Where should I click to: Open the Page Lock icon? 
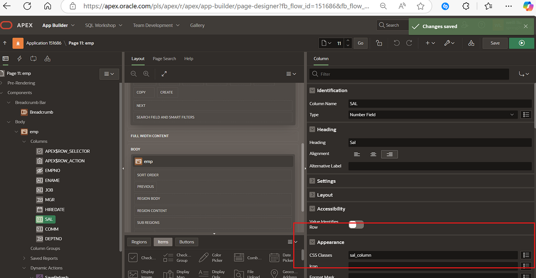(x=379, y=43)
